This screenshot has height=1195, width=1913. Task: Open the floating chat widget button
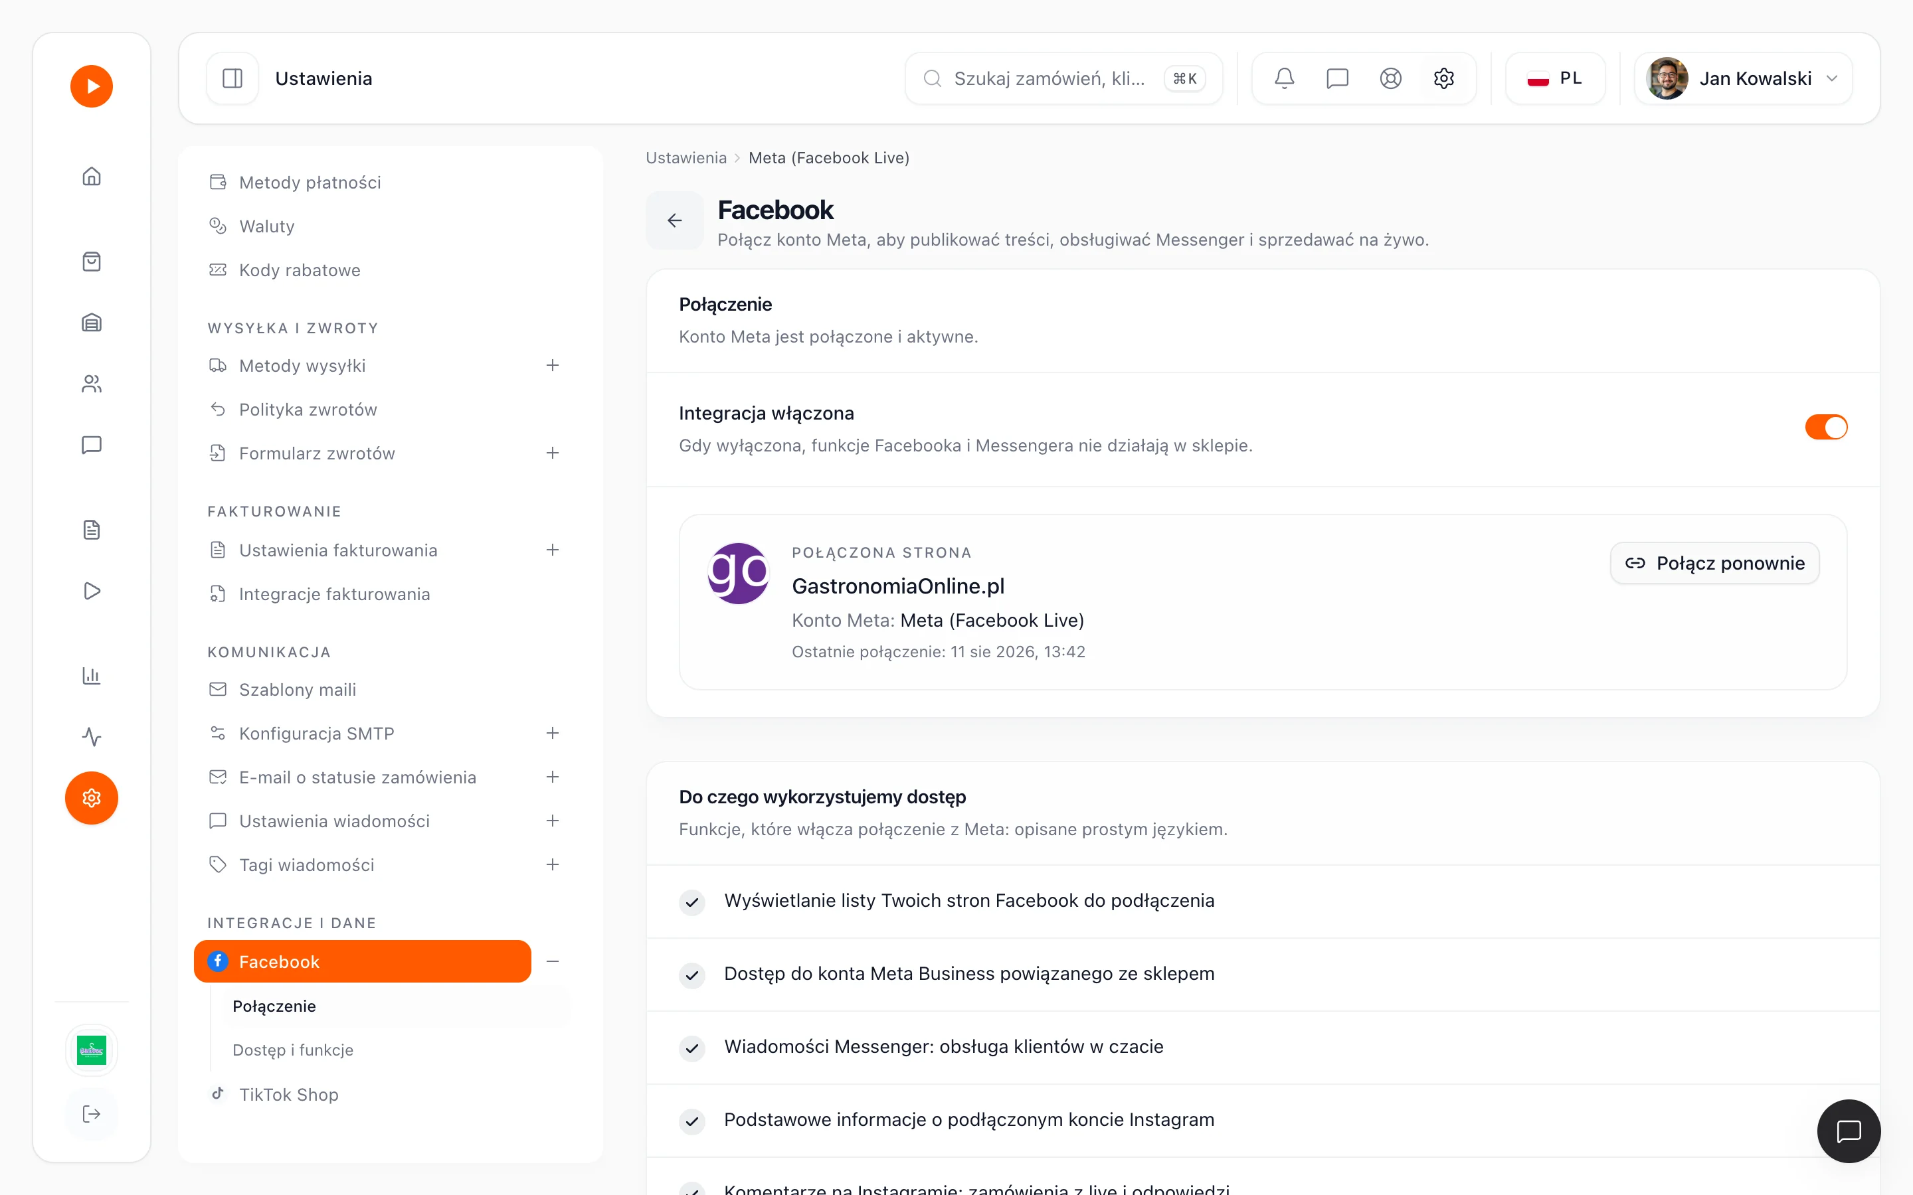point(1848,1131)
